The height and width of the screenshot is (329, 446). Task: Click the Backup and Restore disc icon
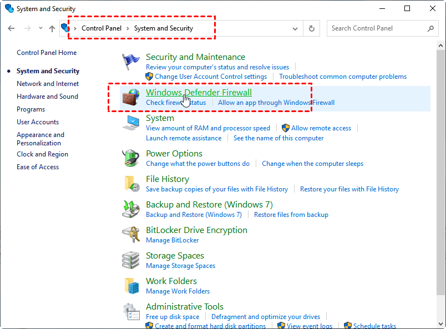pyautogui.click(x=131, y=209)
